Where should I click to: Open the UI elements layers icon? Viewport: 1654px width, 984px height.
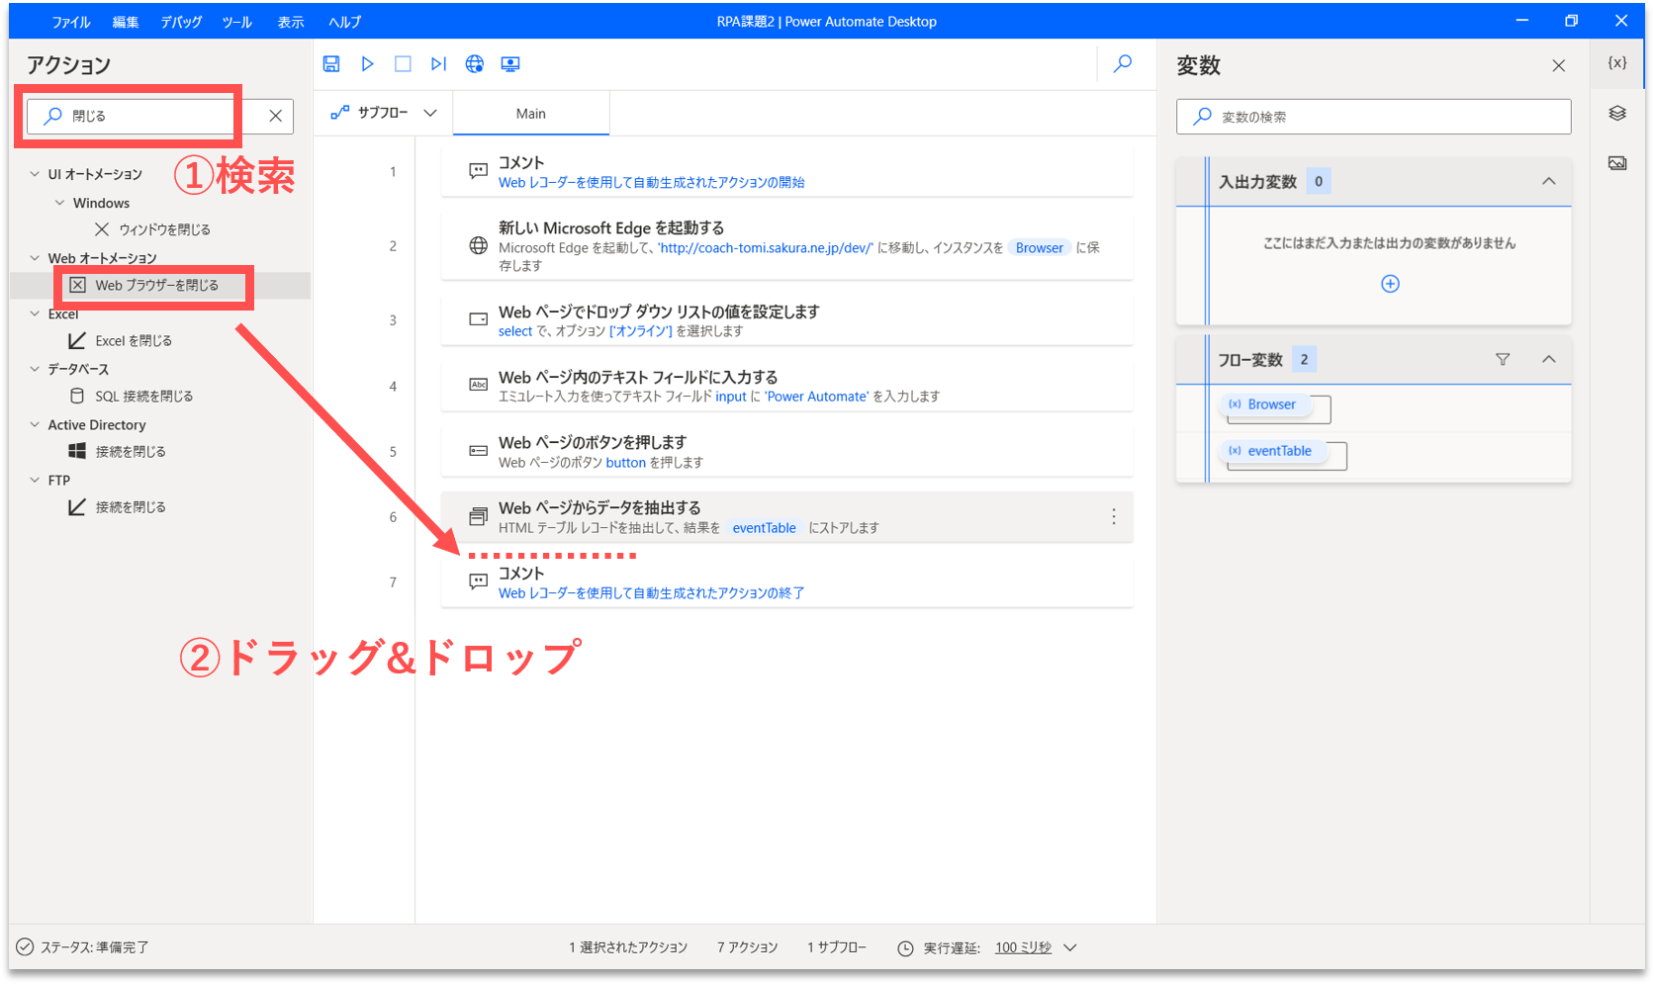[1617, 114]
